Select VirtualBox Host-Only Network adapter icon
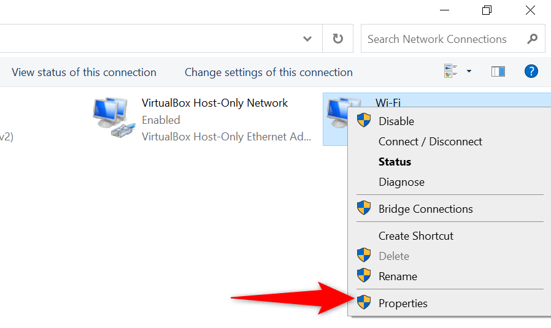Viewport: 551px width, 328px height. pyautogui.click(x=114, y=117)
